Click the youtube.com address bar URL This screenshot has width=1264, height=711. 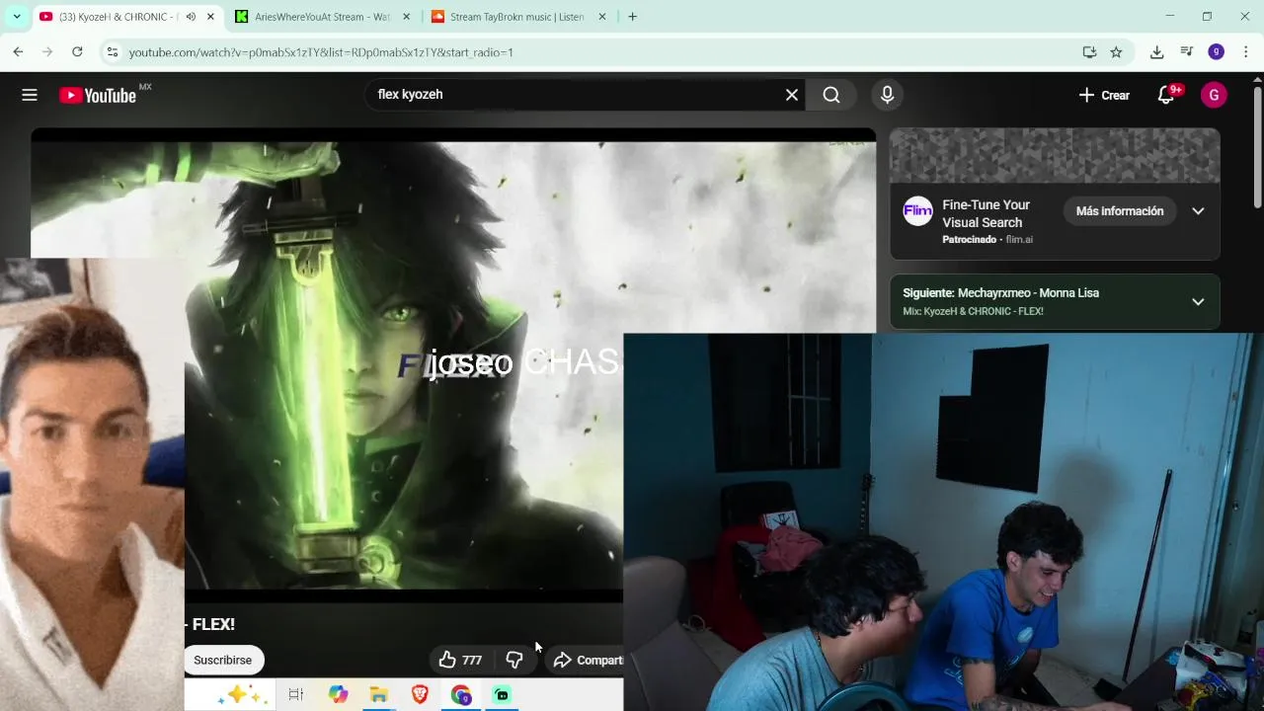[x=321, y=52]
